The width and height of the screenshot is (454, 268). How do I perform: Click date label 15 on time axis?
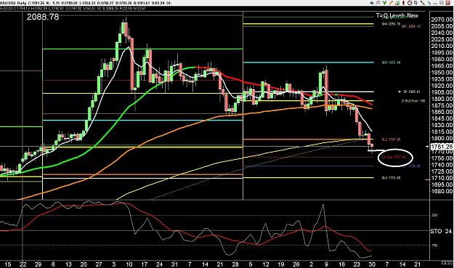(x=8, y=264)
